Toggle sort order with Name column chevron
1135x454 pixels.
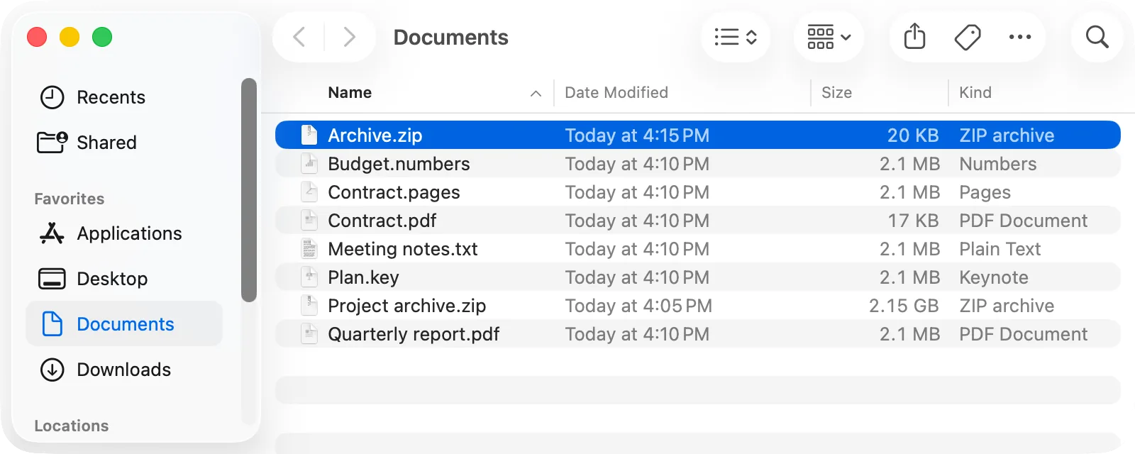(x=536, y=94)
